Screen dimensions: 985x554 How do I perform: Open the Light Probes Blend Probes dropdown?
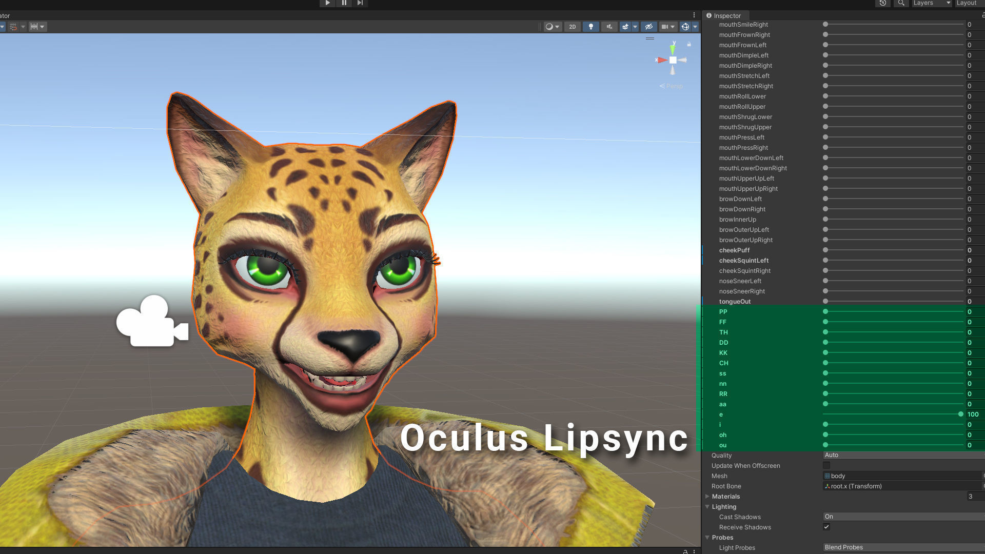pos(903,548)
